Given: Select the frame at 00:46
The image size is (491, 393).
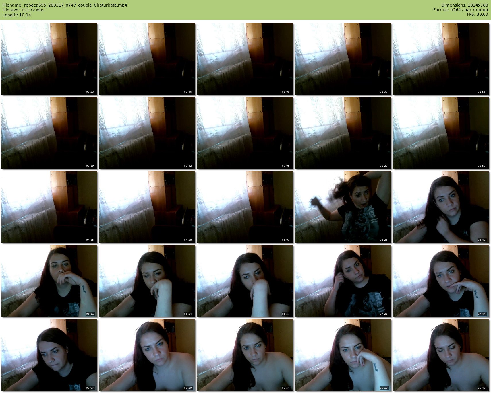Looking at the screenshot, I should pos(147,59).
